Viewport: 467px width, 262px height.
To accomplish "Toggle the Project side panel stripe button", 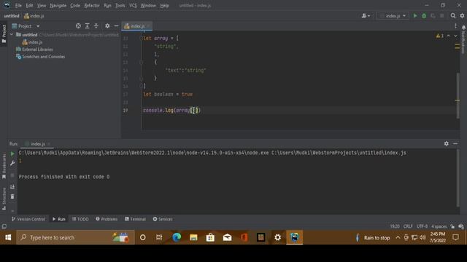I will 4,33.
